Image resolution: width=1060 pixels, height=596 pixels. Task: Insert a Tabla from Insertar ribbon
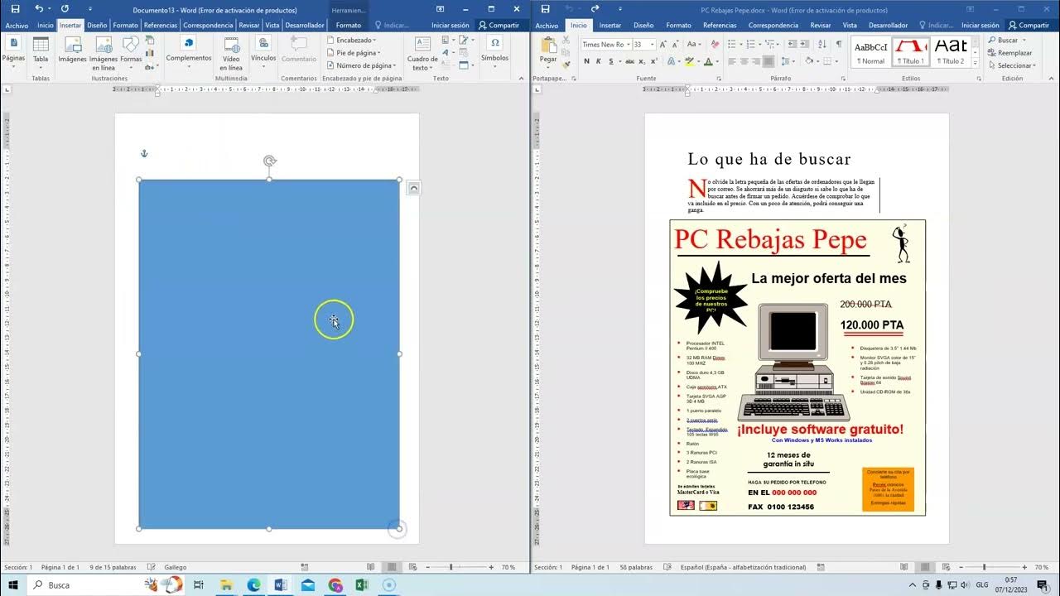[x=41, y=51]
